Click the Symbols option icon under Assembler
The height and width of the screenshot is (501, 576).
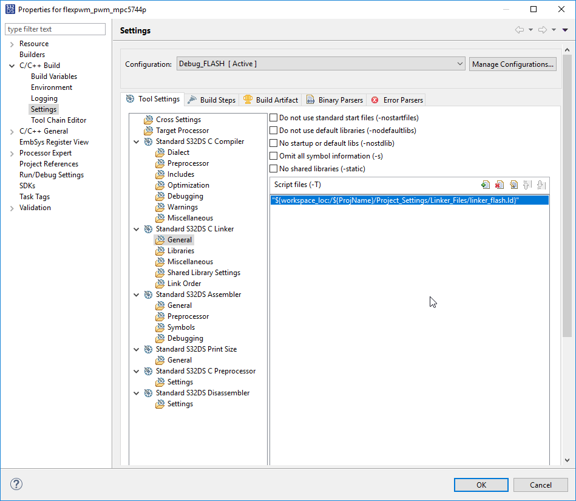tap(160, 327)
